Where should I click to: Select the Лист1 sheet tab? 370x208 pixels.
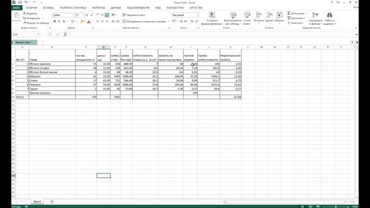(x=37, y=202)
